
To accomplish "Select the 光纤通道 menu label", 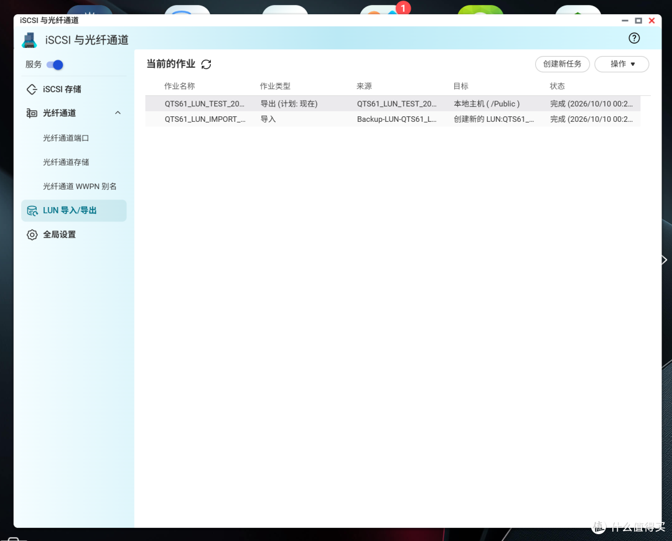I will [60, 113].
